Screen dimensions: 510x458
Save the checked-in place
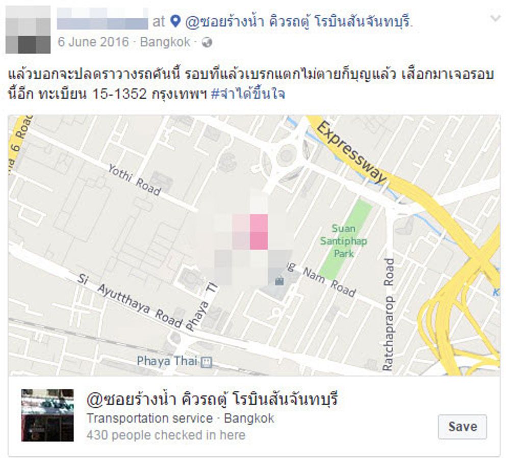462,426
